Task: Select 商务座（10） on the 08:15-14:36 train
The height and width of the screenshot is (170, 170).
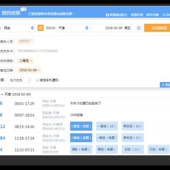Action: coord(133,126)
